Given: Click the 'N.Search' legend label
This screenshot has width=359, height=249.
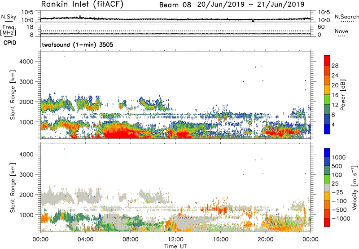Looking at the screenshot, I should pos(346,17).
